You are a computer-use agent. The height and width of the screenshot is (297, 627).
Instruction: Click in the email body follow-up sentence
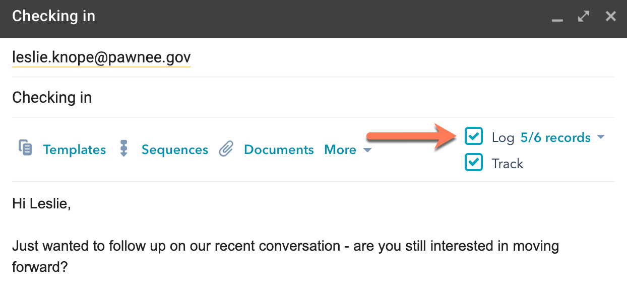(x=285, y=246)
